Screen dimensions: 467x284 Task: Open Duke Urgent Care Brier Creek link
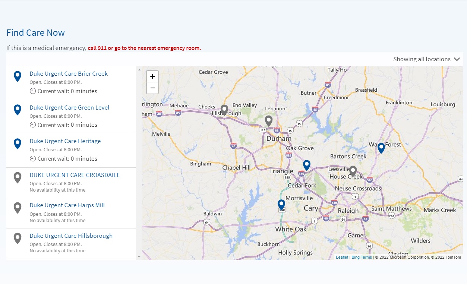coord(69,74)
